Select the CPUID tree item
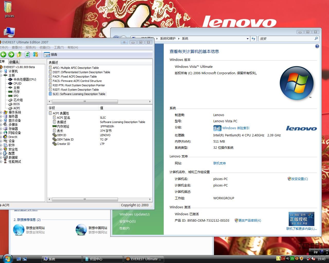Viewport: 329px width, 263px height. click(x=17, y=83)
